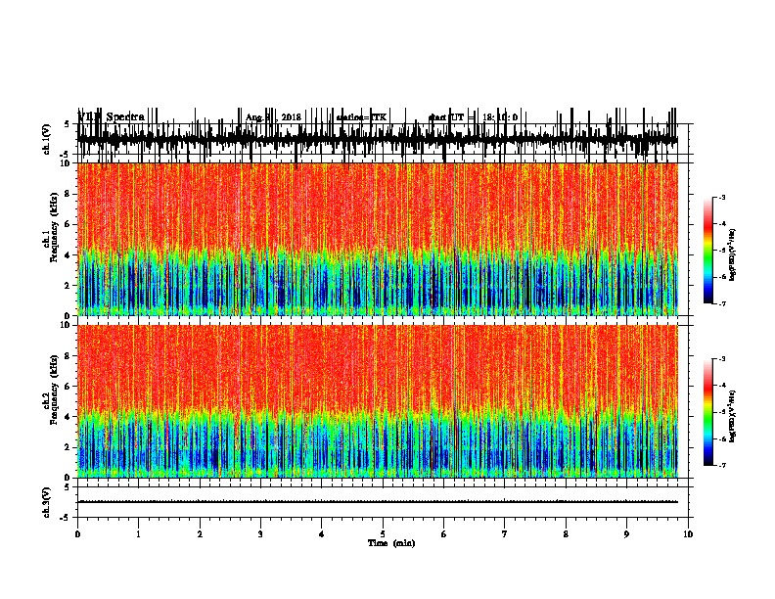The image size is (775, 599).
Task: Click the VLF Spectra plot title
Action: pyautogui.click(x=112, y=116)
